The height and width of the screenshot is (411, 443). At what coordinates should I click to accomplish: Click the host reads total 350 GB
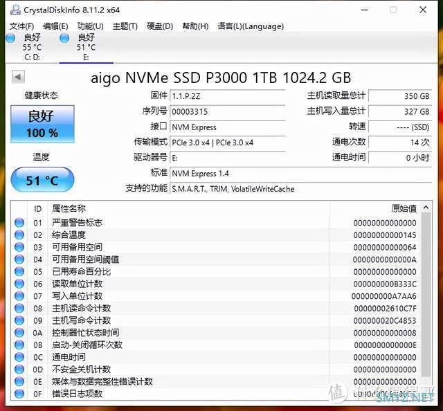(400, 96)
